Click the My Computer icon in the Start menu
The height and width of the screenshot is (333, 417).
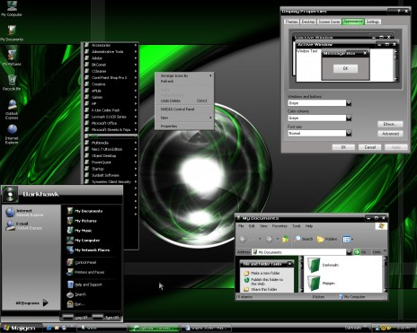point(70,241)
